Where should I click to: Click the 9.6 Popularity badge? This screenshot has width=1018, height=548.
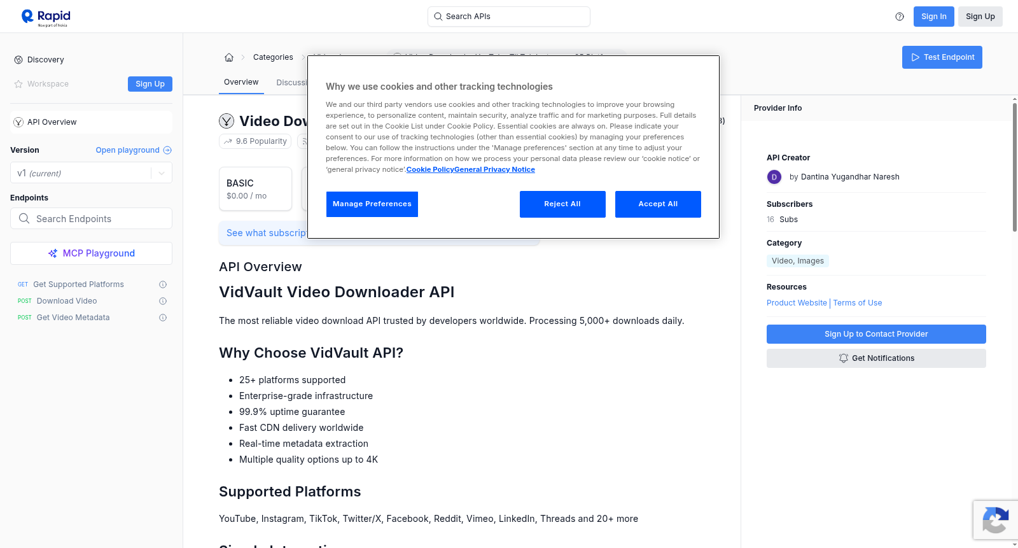point(255,141)
